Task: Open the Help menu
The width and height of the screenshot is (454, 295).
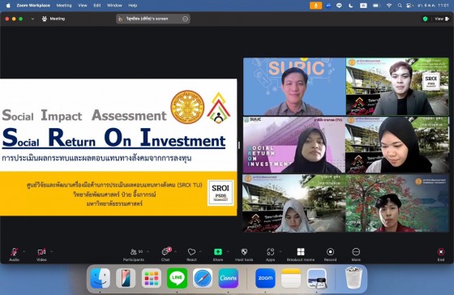Action: click(x=133, y=5)
